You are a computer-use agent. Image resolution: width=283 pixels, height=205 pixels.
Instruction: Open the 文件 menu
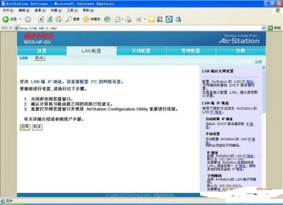[x=8, y=10]
